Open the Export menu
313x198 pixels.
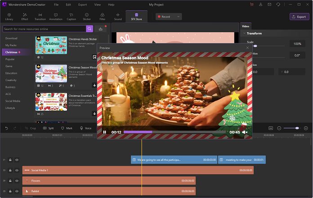(x=82, y=4)
